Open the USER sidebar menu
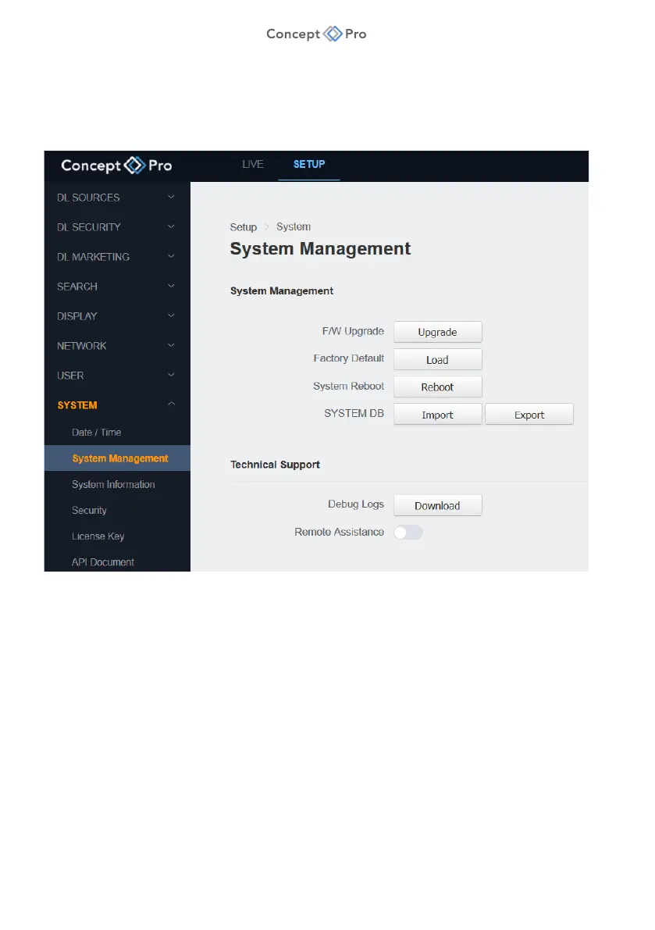Screen dimensions: 655x930 tap(117, 376)
